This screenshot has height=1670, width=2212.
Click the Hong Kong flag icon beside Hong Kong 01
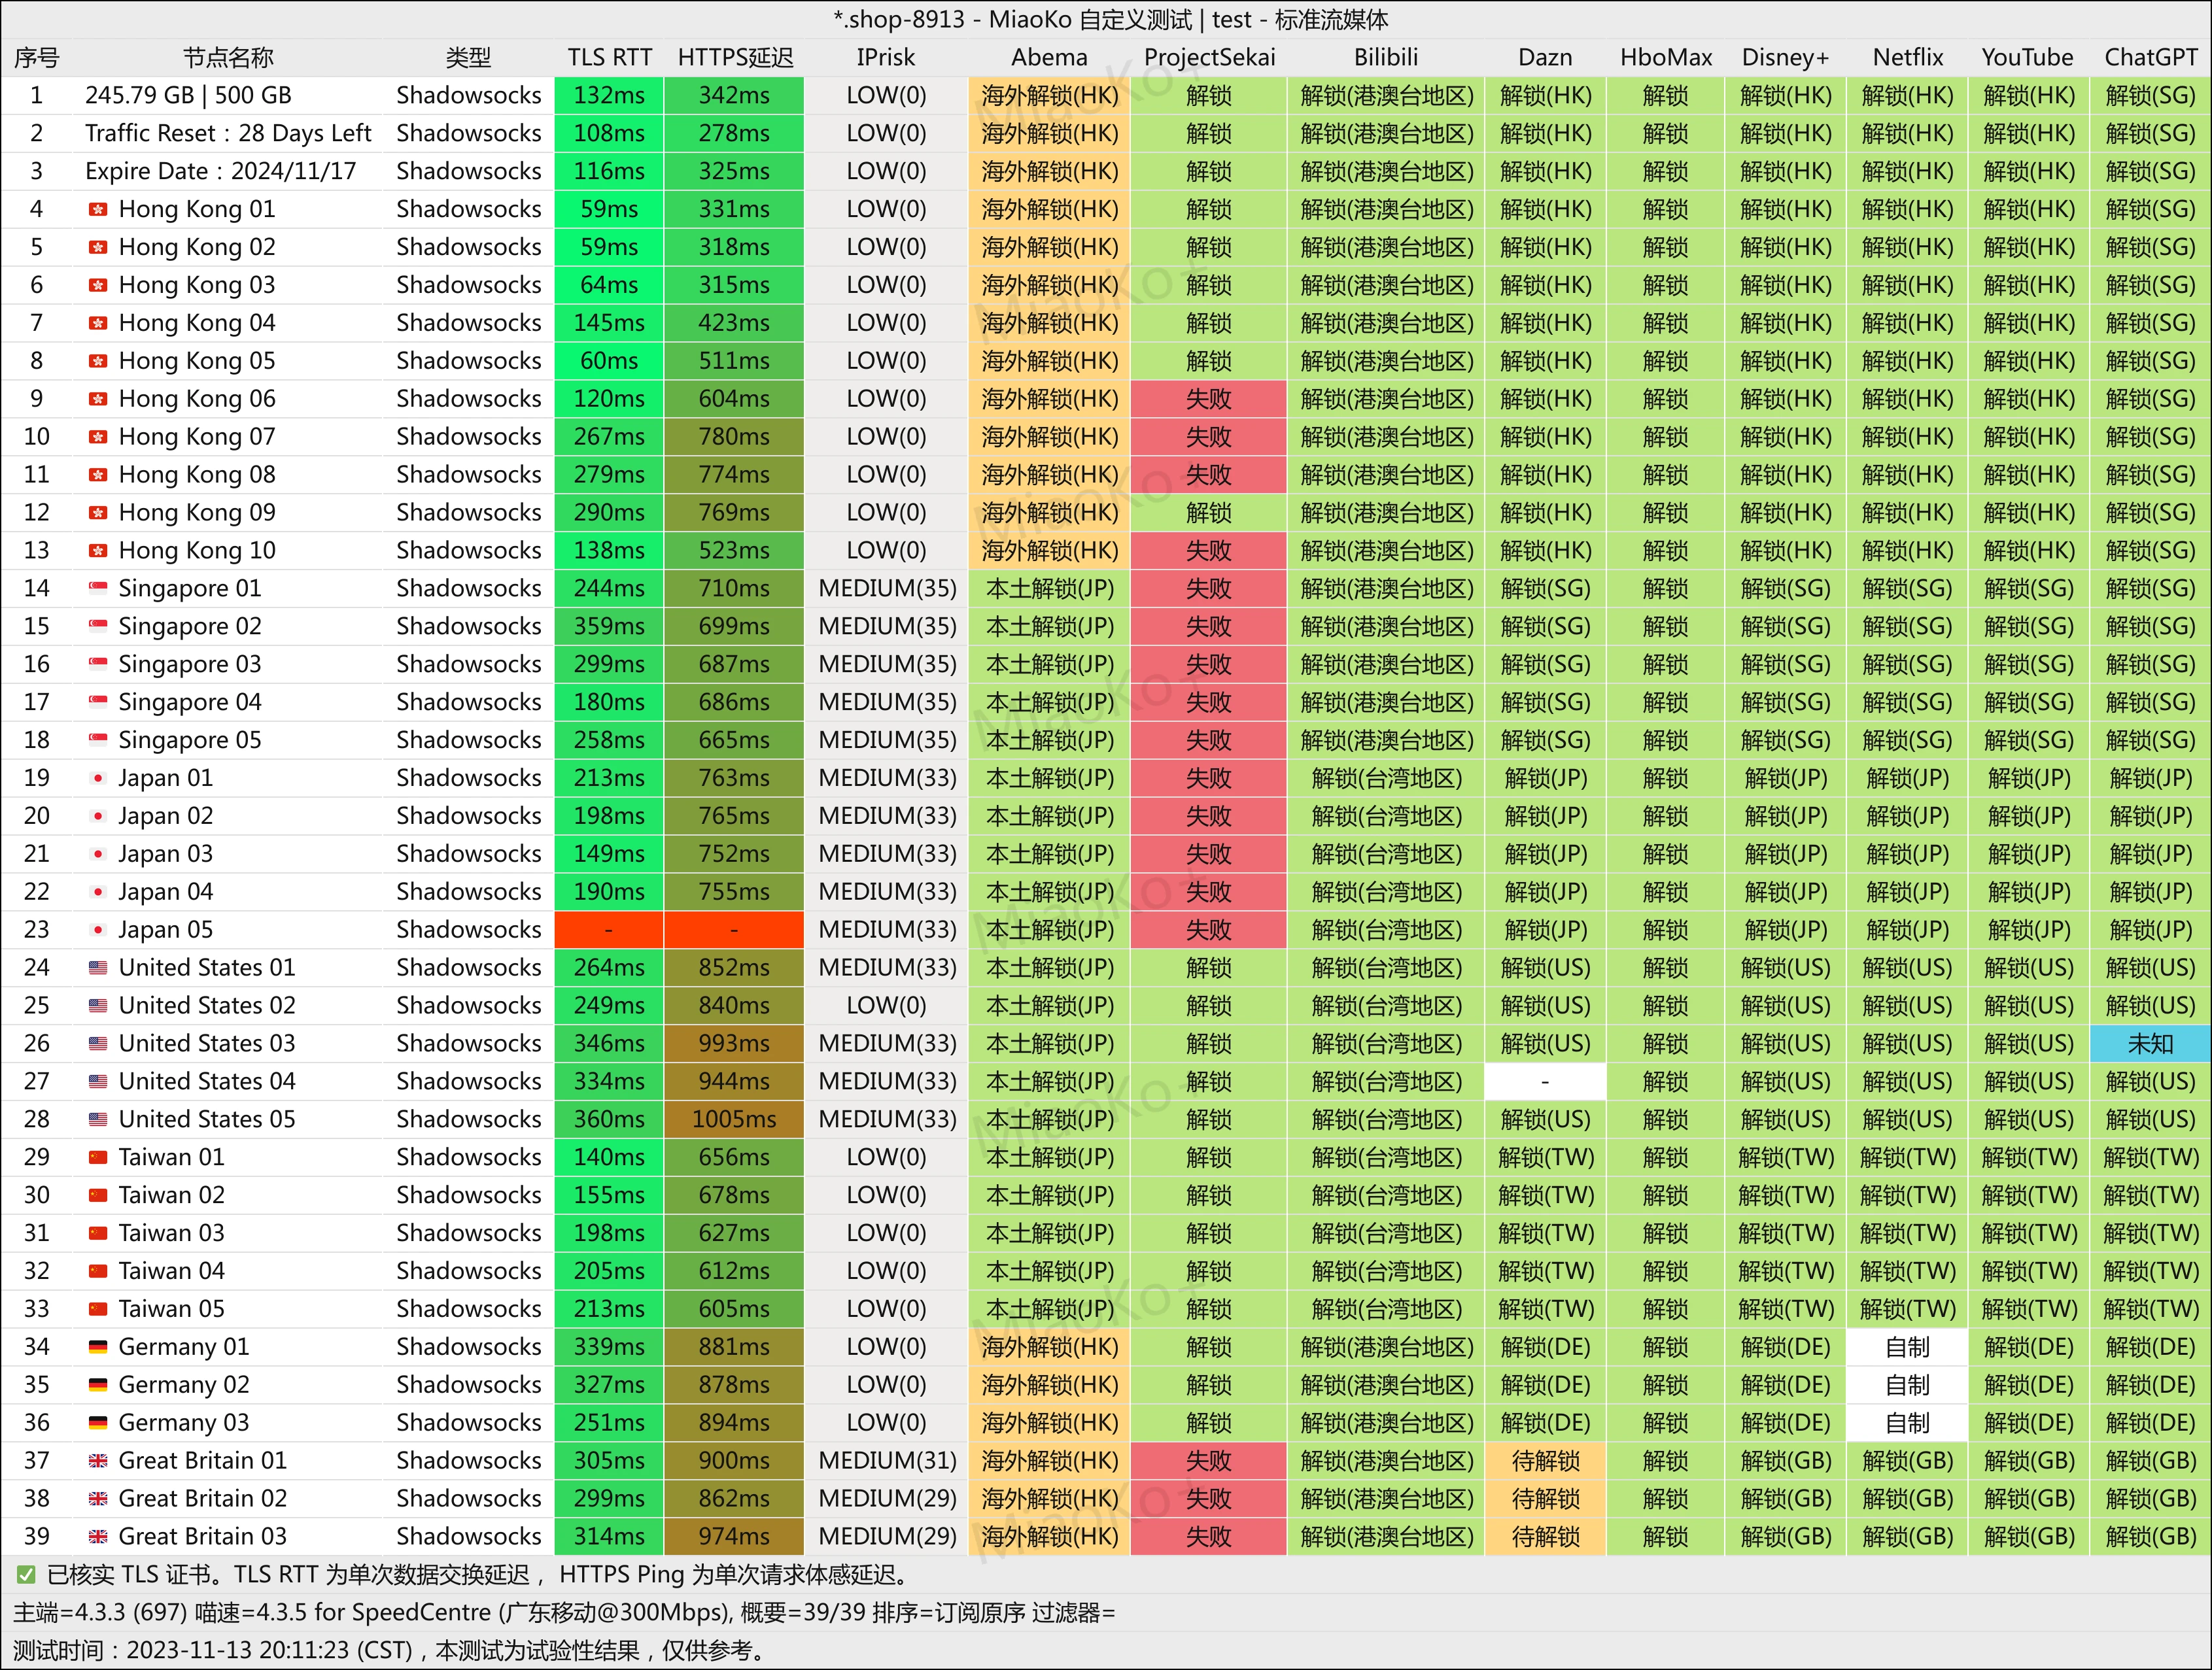98,210
